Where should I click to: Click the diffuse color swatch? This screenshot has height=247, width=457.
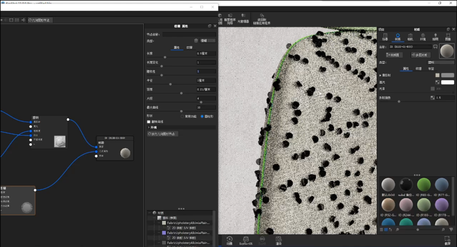pos(448,75)
